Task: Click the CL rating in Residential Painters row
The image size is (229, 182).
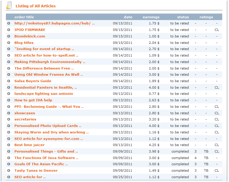Action: [217, 87]
